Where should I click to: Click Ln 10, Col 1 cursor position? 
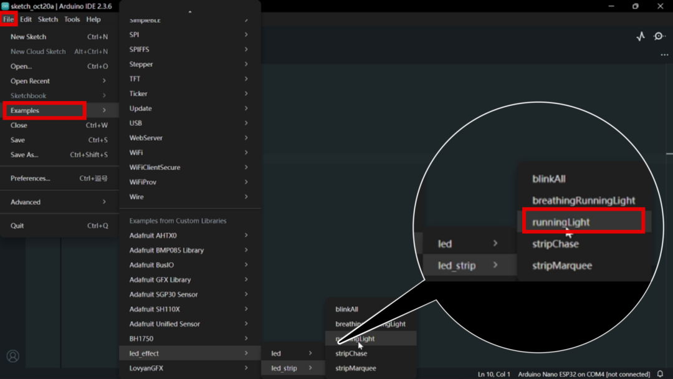(x=494, y=374)
